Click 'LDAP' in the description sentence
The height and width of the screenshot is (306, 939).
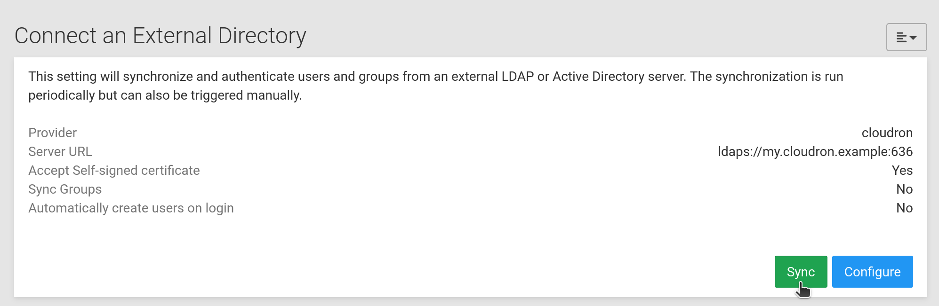tap(517, 77)
